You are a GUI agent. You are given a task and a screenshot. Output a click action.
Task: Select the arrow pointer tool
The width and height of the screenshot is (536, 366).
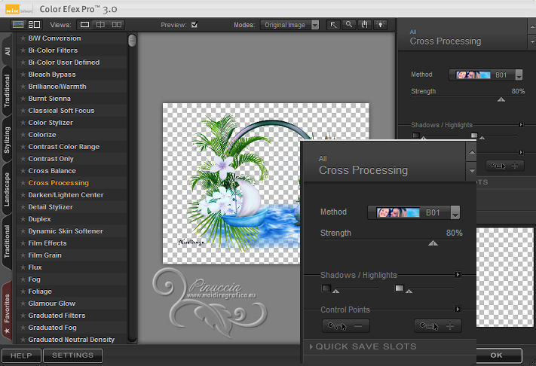pos(333,25)
